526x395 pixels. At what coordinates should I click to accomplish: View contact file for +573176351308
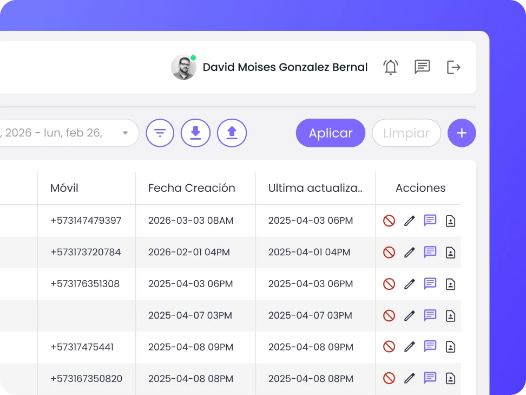pos(450,284)
